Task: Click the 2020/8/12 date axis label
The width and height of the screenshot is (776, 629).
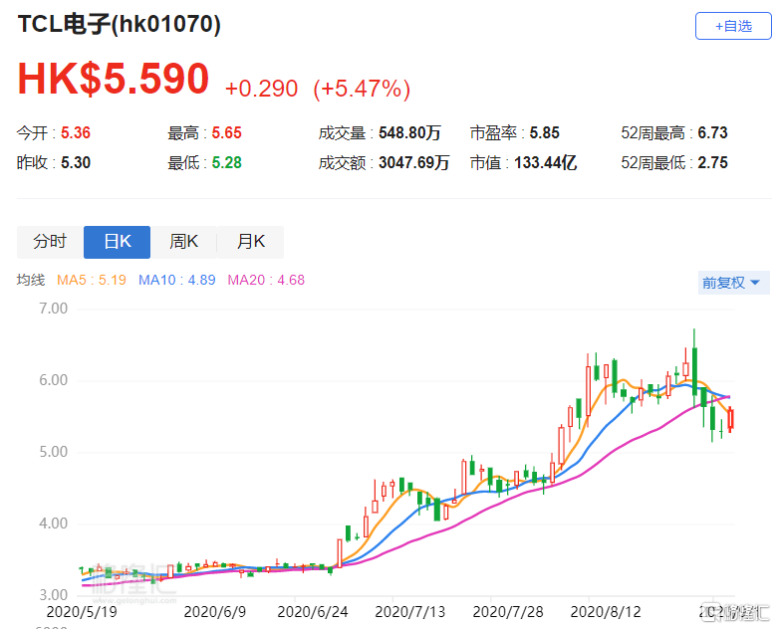Action: point(606,612)
